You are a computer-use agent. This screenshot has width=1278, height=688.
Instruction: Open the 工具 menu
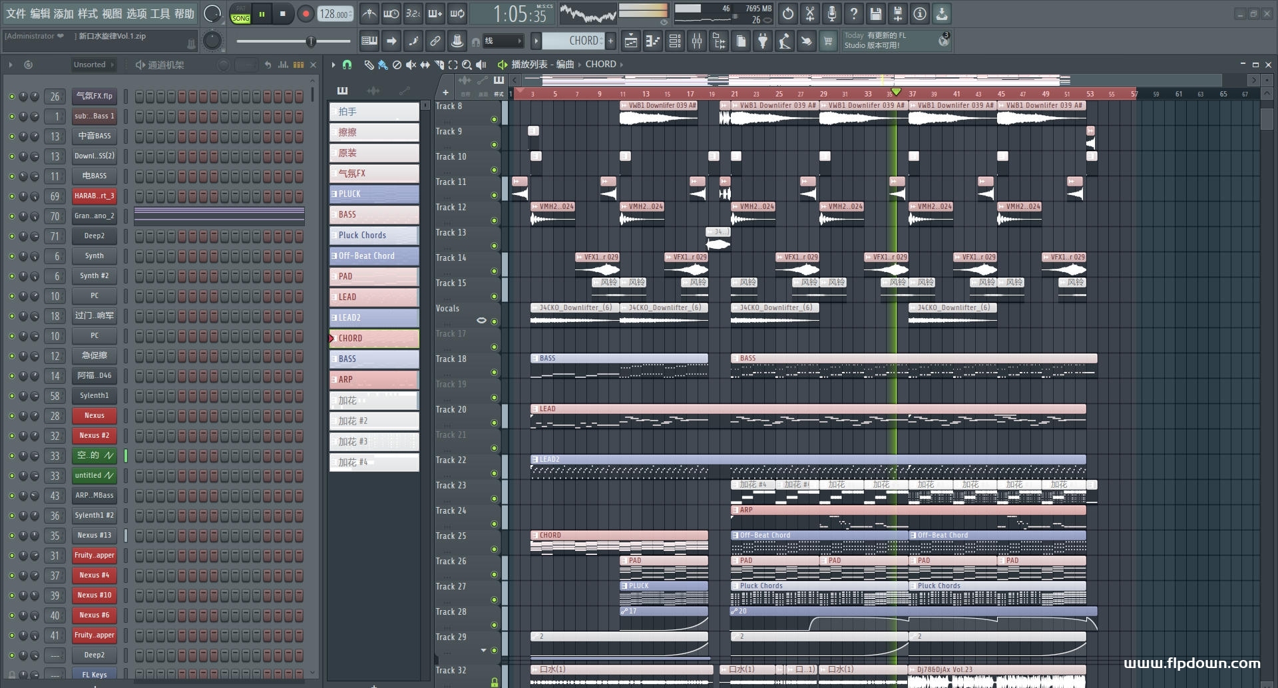(x=160, y=13)
